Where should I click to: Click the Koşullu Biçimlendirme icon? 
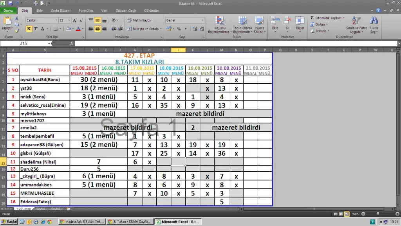click(x=219, y=22)
